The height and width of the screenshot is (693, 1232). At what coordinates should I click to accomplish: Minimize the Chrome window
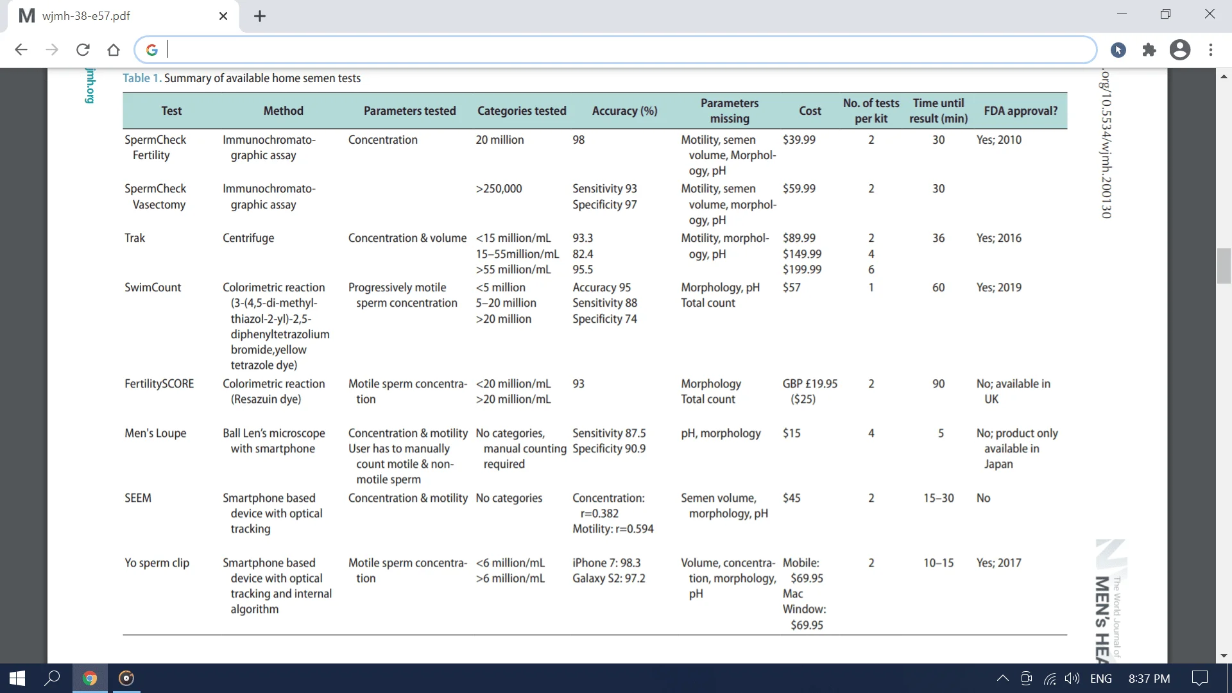(1122, 13)
